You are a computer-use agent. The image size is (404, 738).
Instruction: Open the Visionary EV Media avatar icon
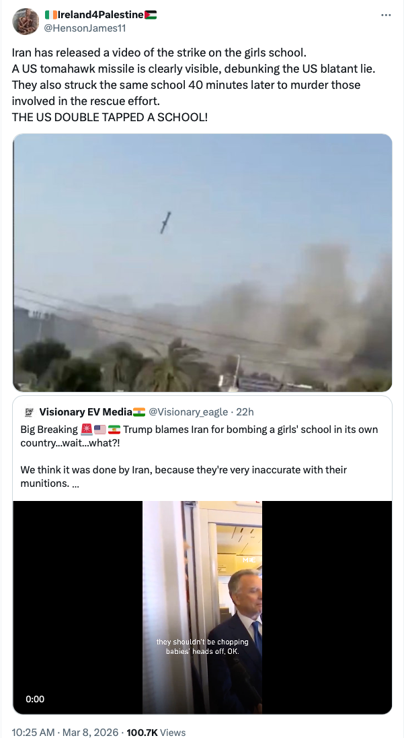coord(28,412)
